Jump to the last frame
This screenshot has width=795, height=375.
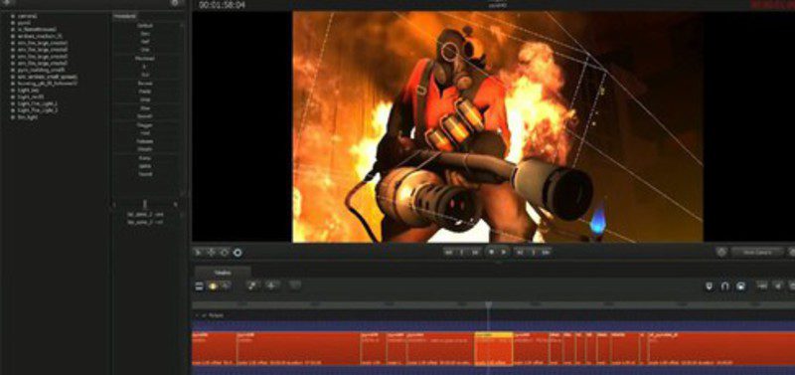coord(546,252)
